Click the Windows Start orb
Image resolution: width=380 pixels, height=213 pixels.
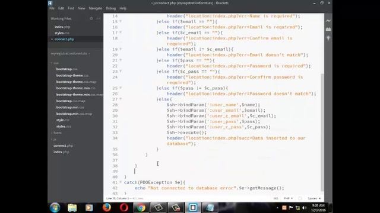pos(55,208)
